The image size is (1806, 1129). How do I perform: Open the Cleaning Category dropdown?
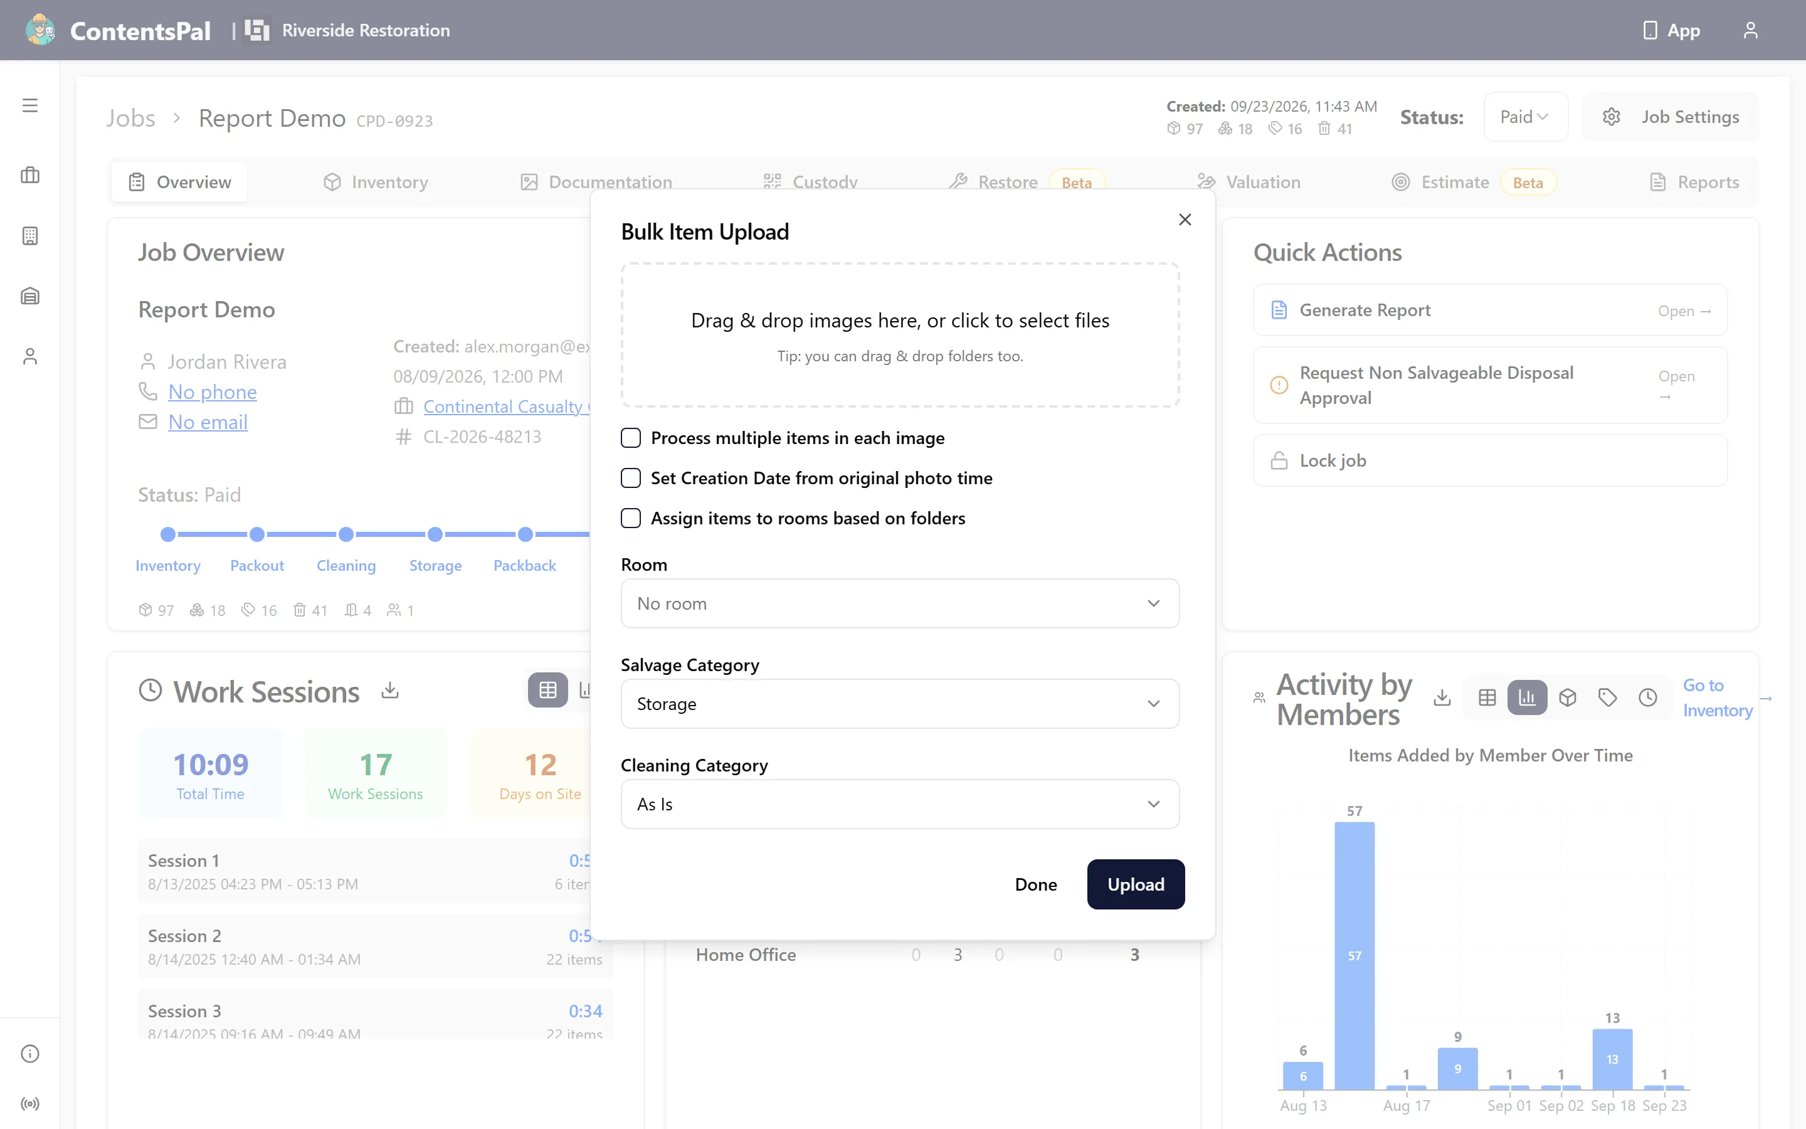coord(900,804)
